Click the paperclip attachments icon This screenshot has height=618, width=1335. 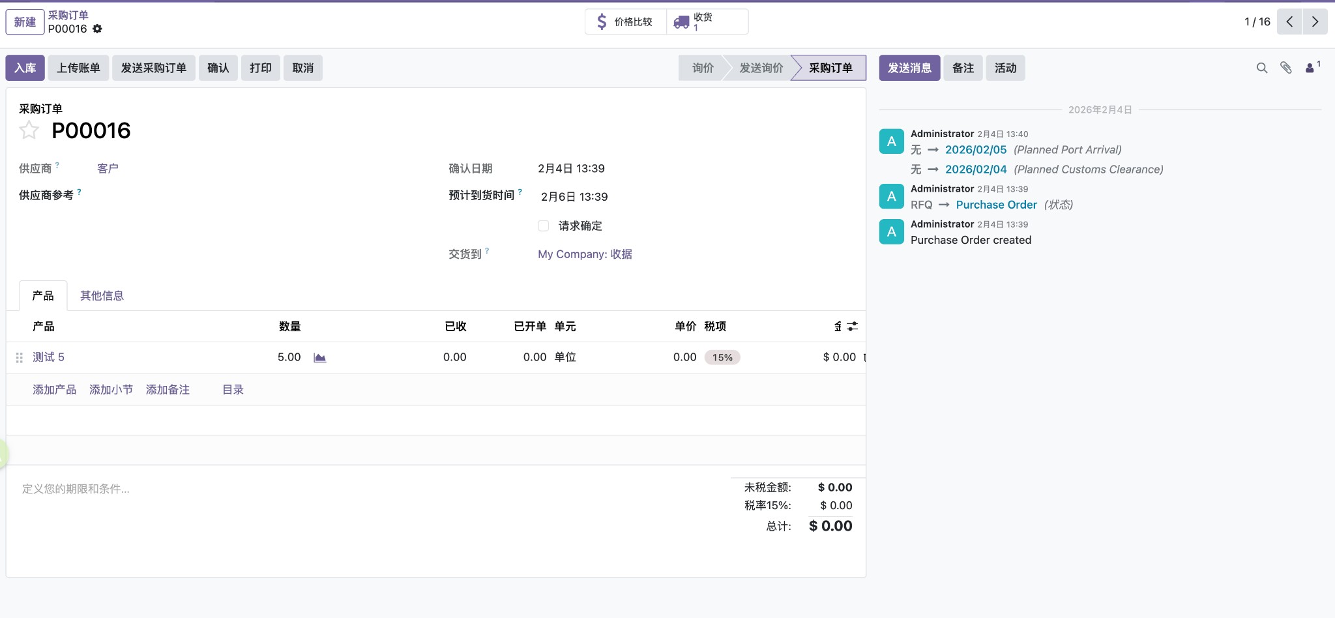point(1286,68)
